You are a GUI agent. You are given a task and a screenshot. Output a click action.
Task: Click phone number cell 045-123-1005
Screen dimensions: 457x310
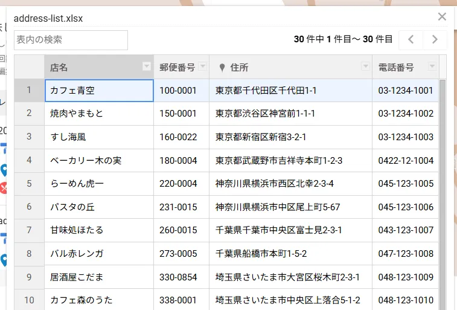(405, 183)
